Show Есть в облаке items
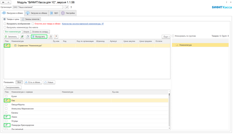 [33, 82]
